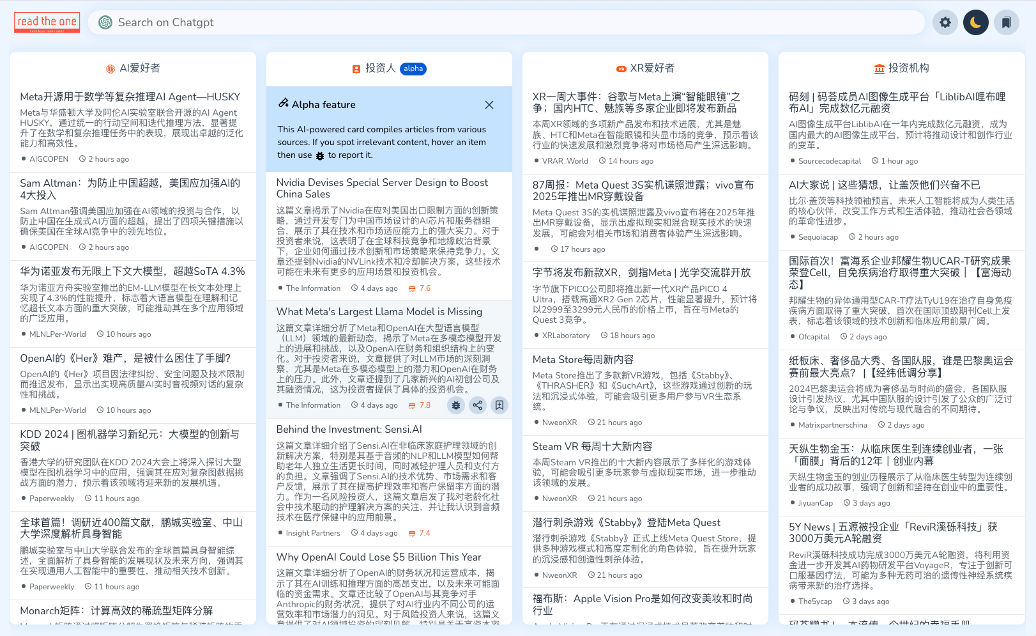The image size is (1036, 636).
Task: Toggle dark mode moon button
Action: 975,22
